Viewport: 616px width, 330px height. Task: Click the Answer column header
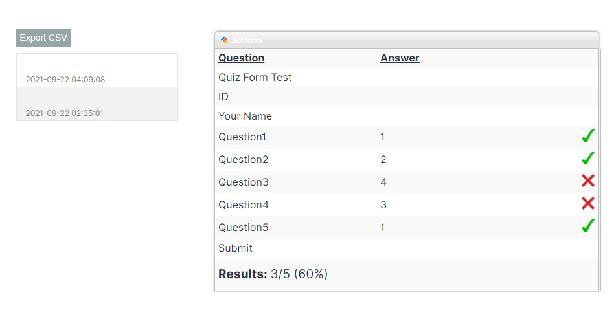pos(400,58)
